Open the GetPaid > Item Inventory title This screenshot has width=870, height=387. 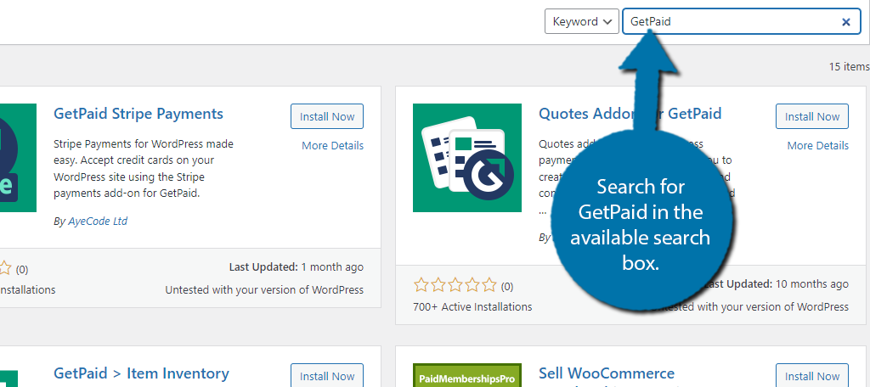(141, 373)
